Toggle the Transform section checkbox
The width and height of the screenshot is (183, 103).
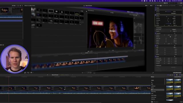point(156,33)
